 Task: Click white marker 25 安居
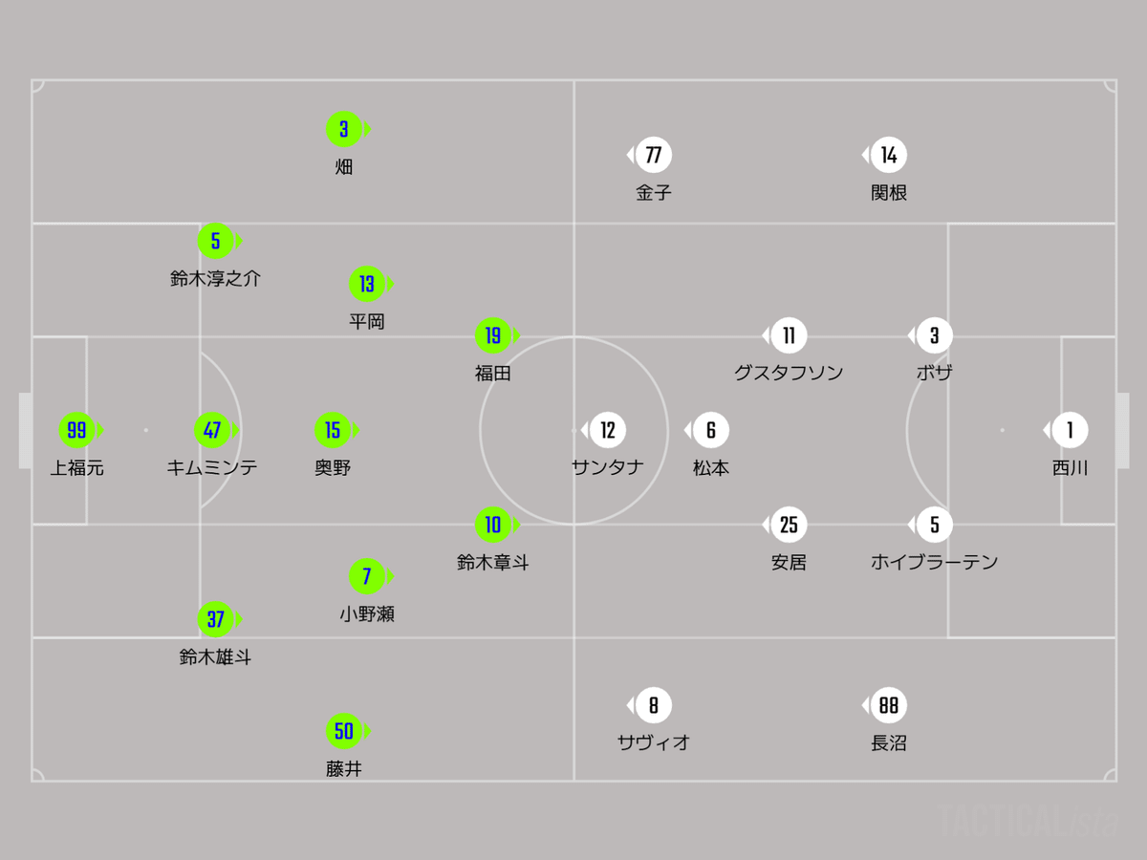click(788, 525)
